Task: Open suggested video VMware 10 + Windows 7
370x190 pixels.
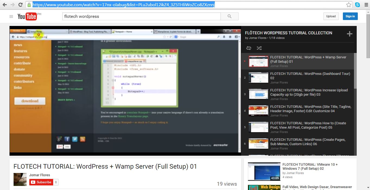Action: 310,166
